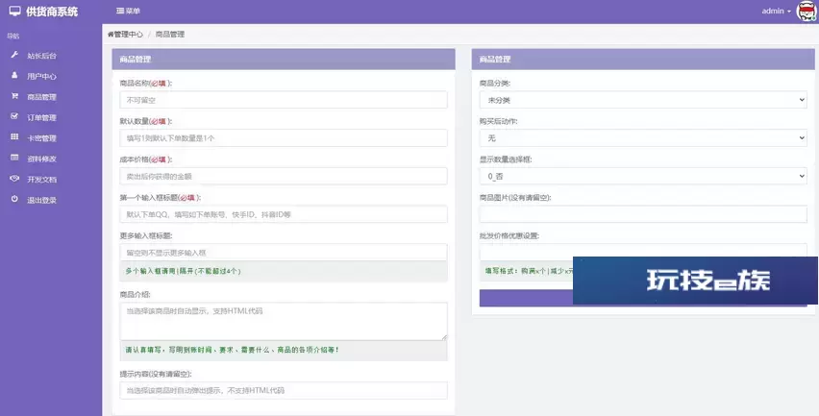Click the card icon for 资料修改

[14, 158]
